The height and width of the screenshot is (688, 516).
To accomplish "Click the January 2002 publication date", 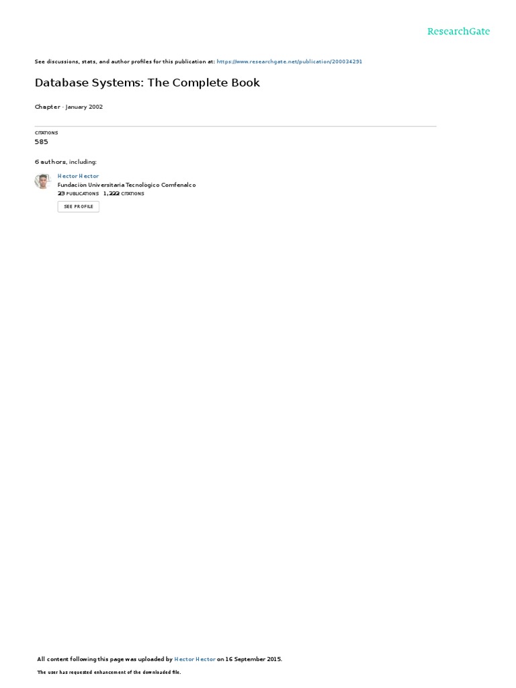I will pyautogui.click(x=84, y=107).
